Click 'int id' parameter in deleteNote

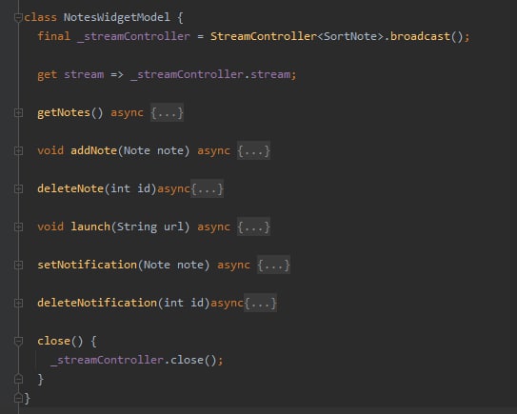[x=130, y=188]
